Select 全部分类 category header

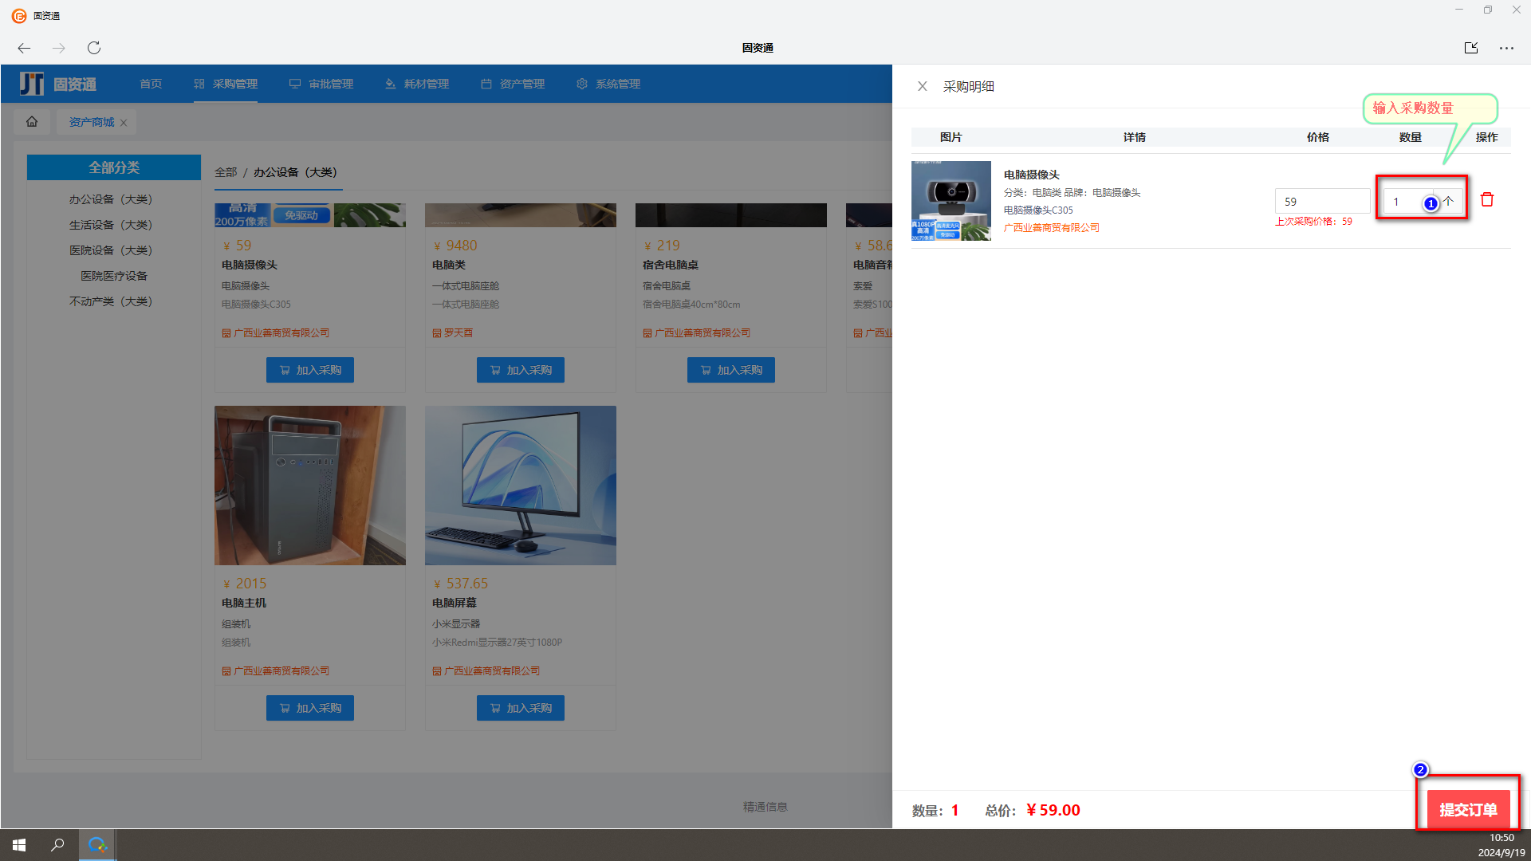coord(114,167)
